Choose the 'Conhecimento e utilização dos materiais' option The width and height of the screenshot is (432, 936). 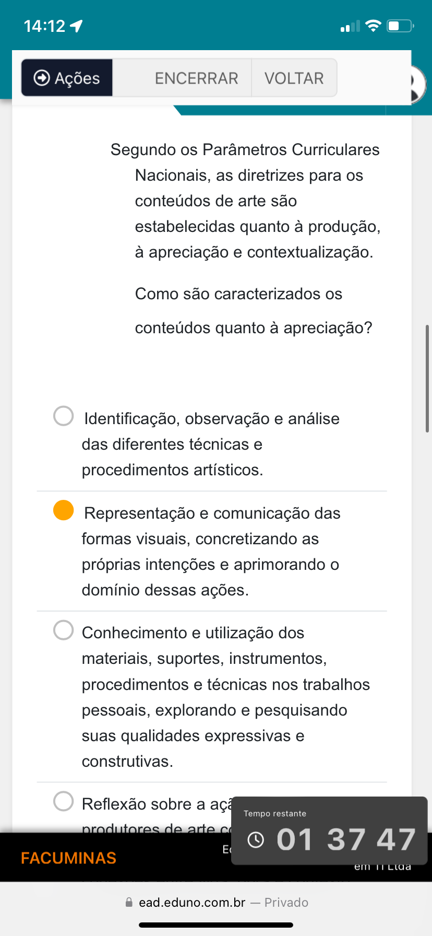[x=64, y=630]
